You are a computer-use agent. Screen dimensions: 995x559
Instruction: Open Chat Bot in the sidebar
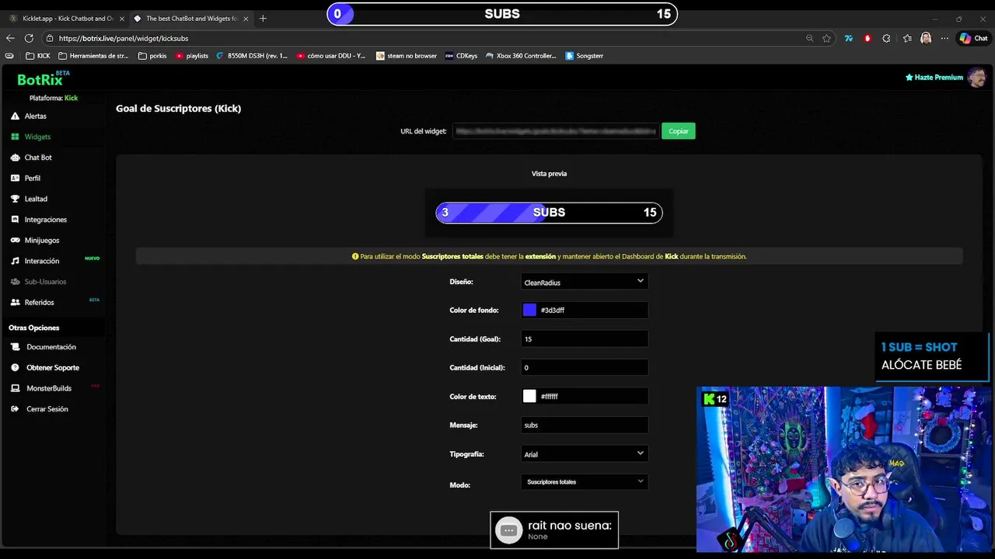pyautogui.click(x=38, y=158)
